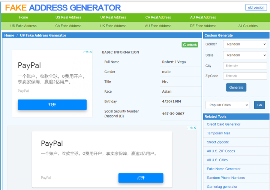
Task: Open All U.S. ZIP Codes link
Action: pos(221,151)
